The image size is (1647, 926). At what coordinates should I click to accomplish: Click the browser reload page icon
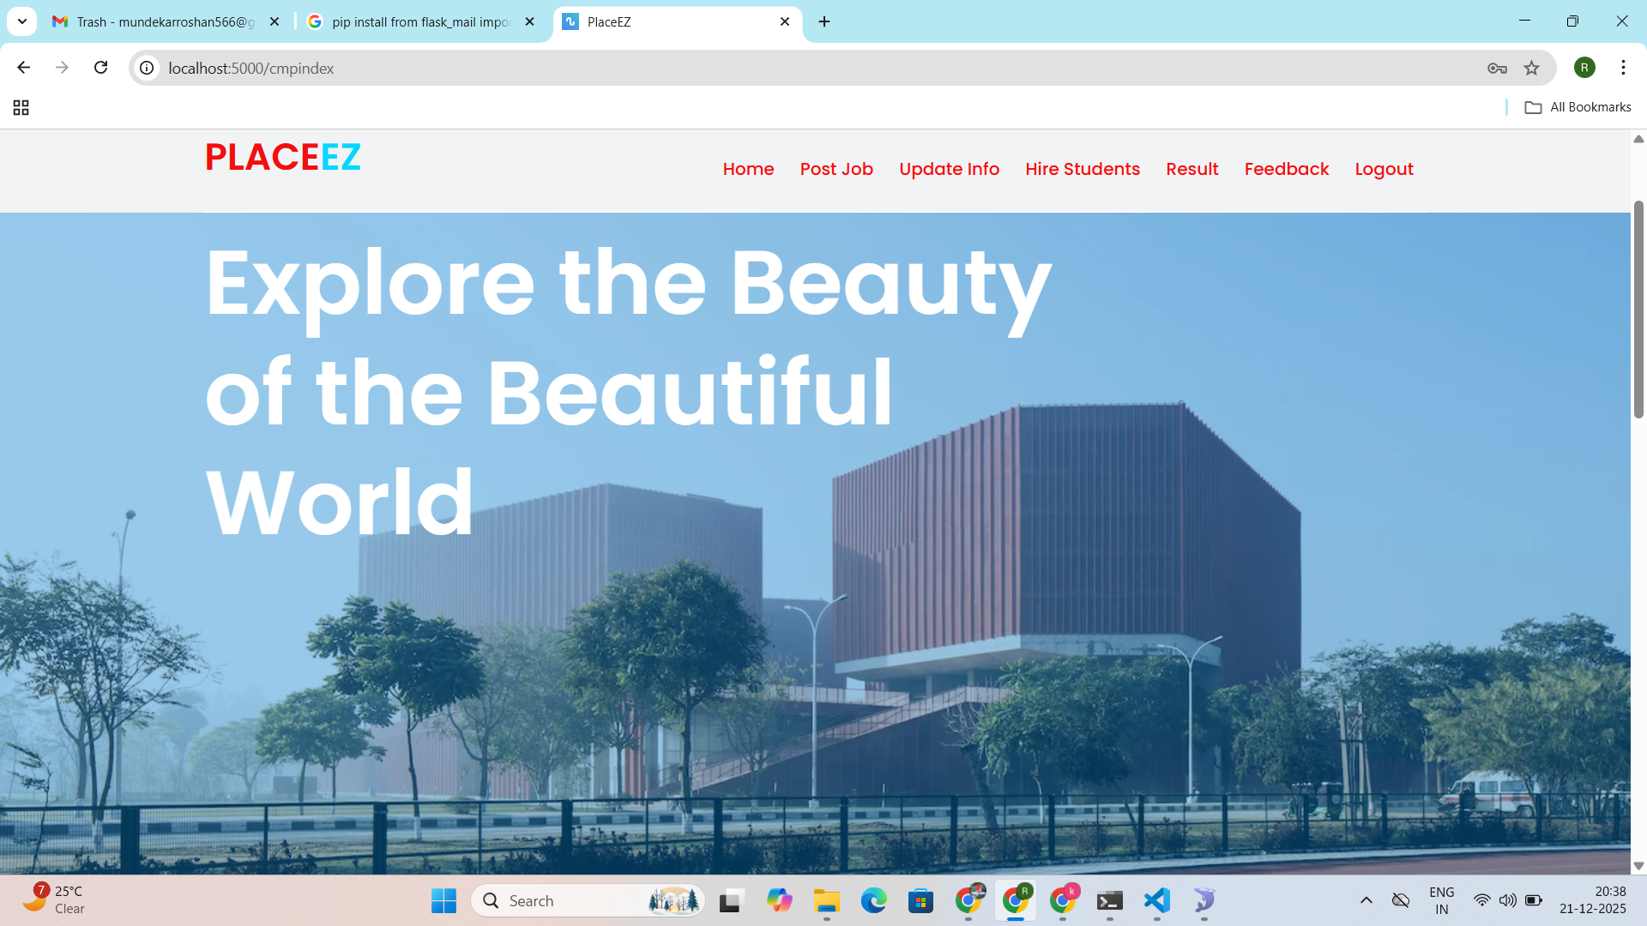[x=101, y=68]
